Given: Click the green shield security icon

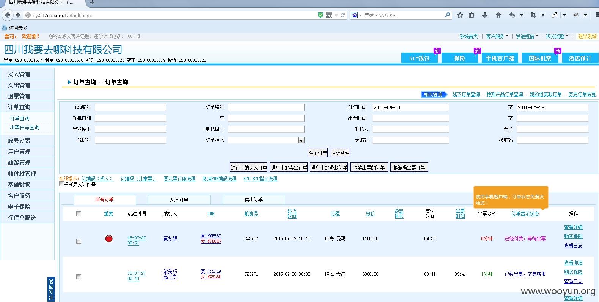Looking at the screenshot, I should [x=321, y=15].
